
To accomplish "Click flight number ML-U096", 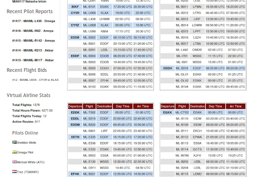I will (x=89, y=32).
